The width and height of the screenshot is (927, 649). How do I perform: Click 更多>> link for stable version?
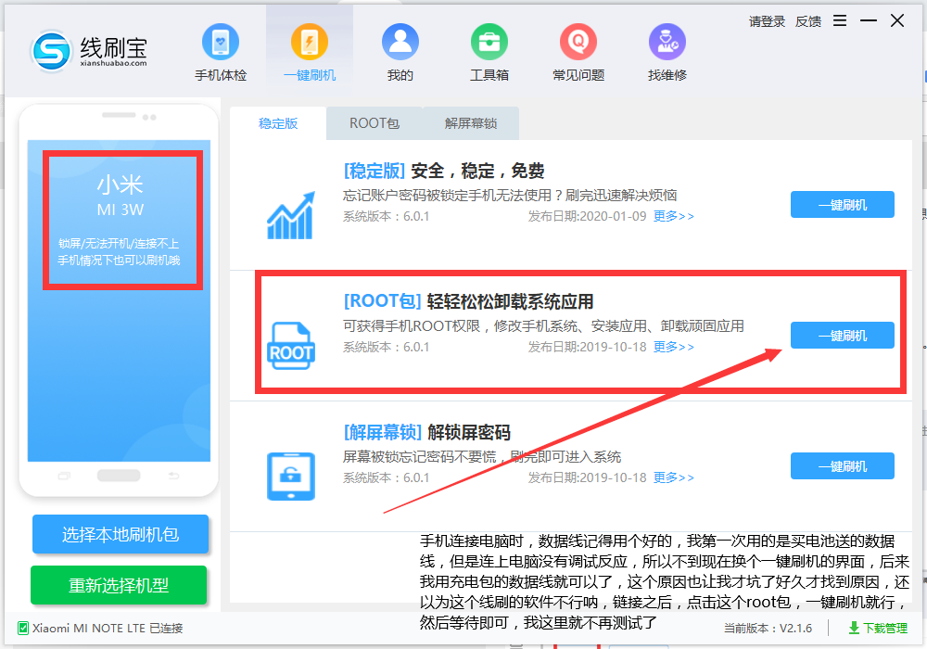[673, 216]
